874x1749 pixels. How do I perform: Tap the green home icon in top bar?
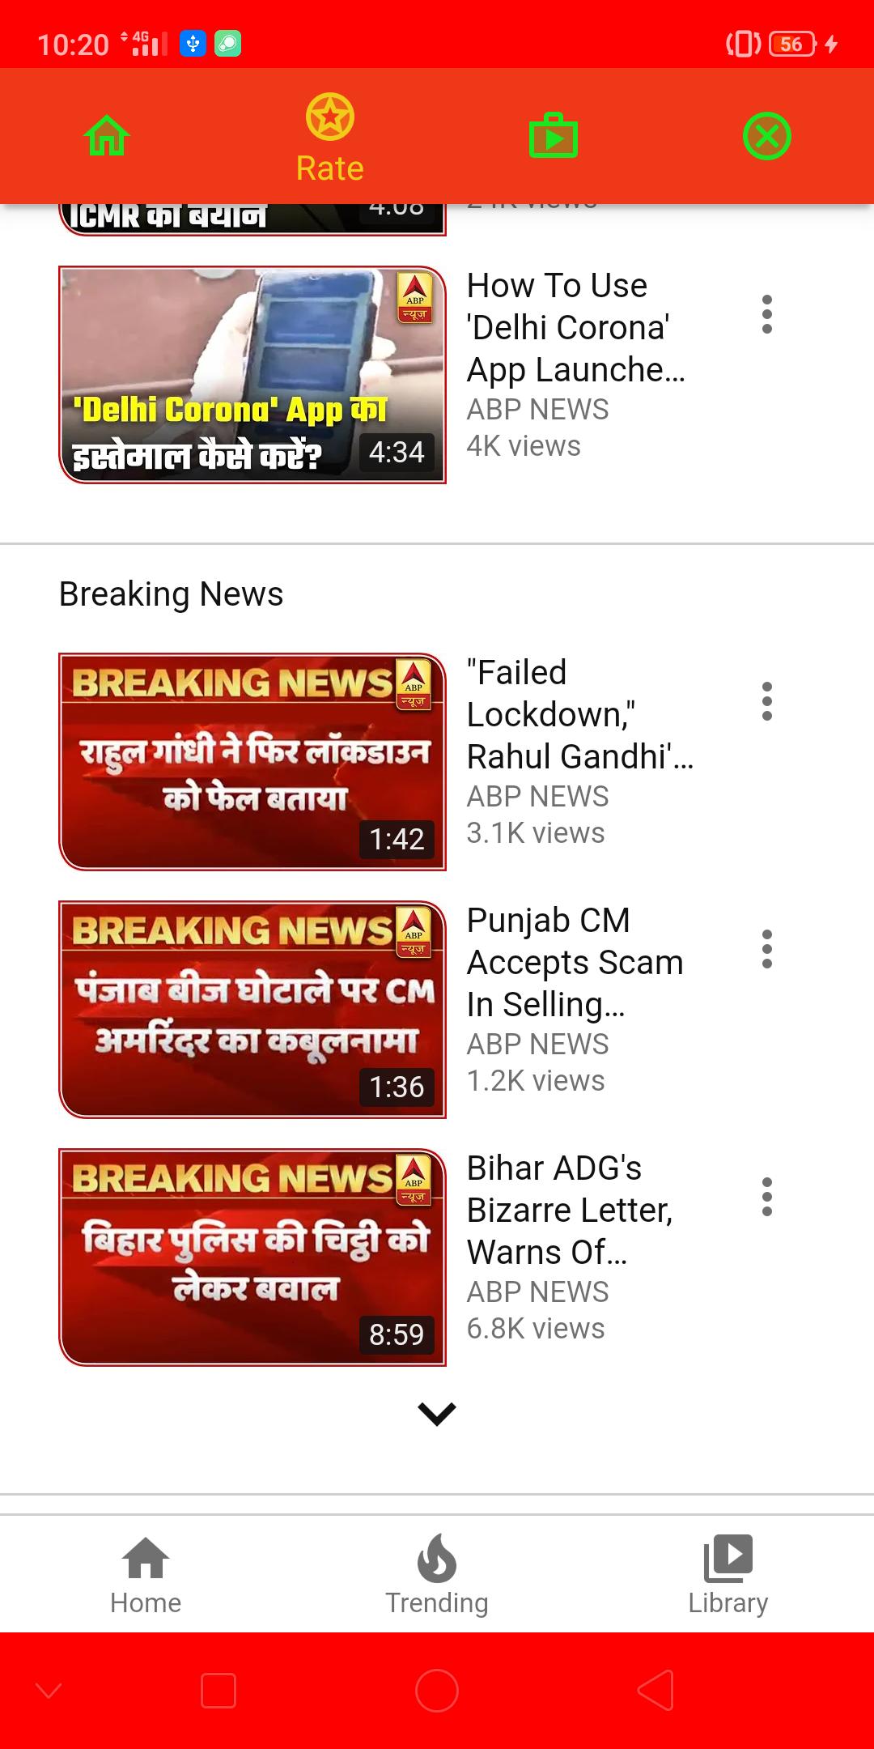click(x=107, y=136)
